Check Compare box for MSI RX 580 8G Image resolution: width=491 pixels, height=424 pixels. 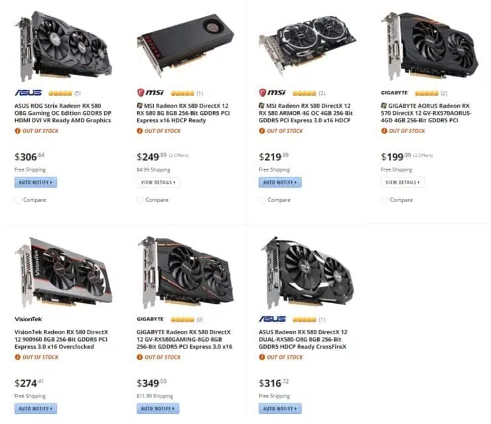point(140,200)
